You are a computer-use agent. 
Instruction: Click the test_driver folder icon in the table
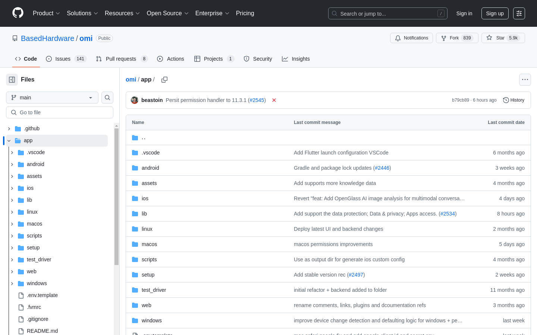pyautogui.click(x=135, y=290)
